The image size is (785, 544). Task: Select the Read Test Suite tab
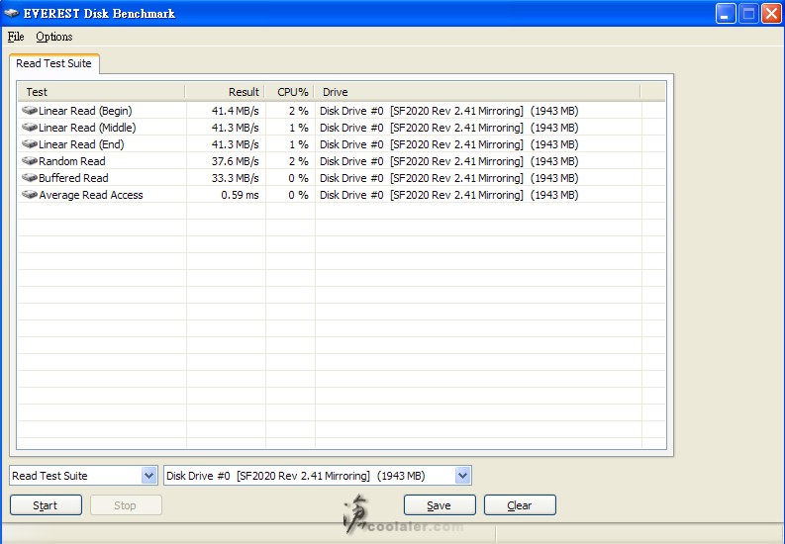54,63
